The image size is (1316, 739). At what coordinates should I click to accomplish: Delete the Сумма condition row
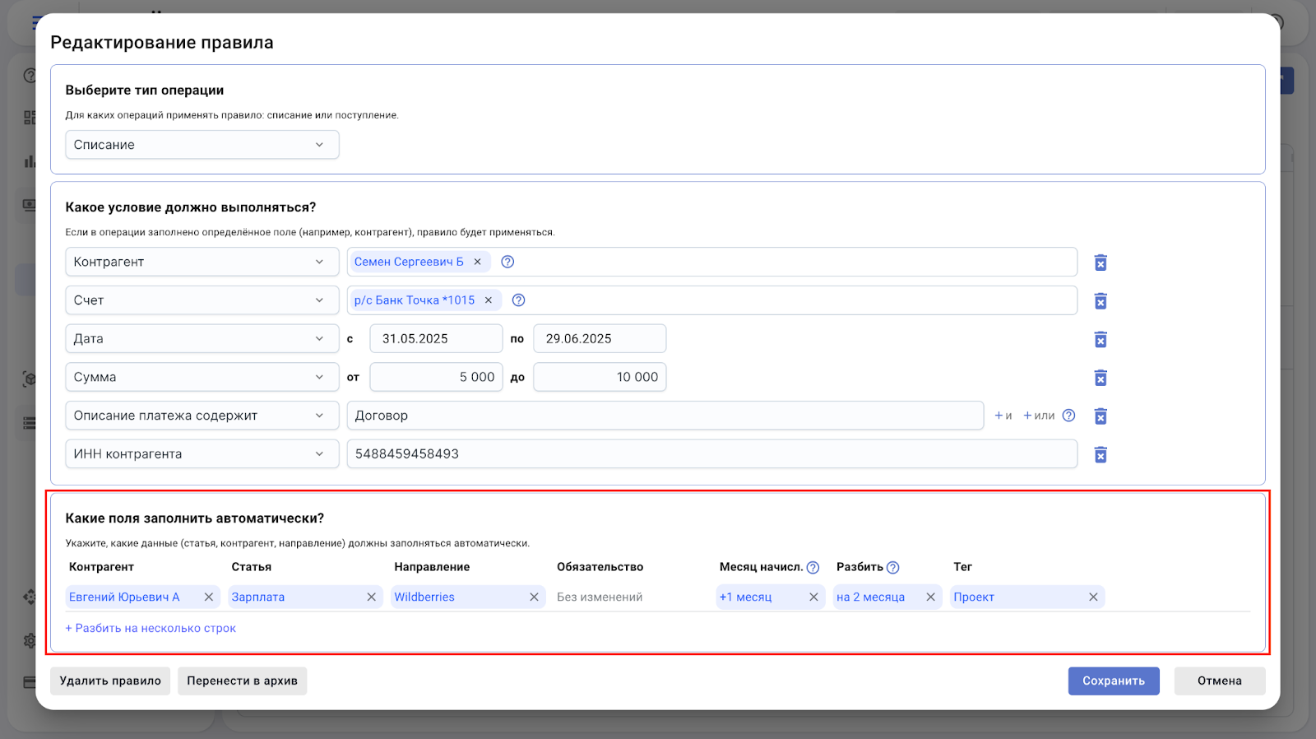[1101, 378]
